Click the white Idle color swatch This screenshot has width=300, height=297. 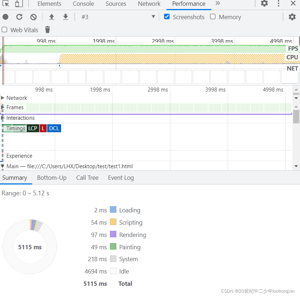113,271
